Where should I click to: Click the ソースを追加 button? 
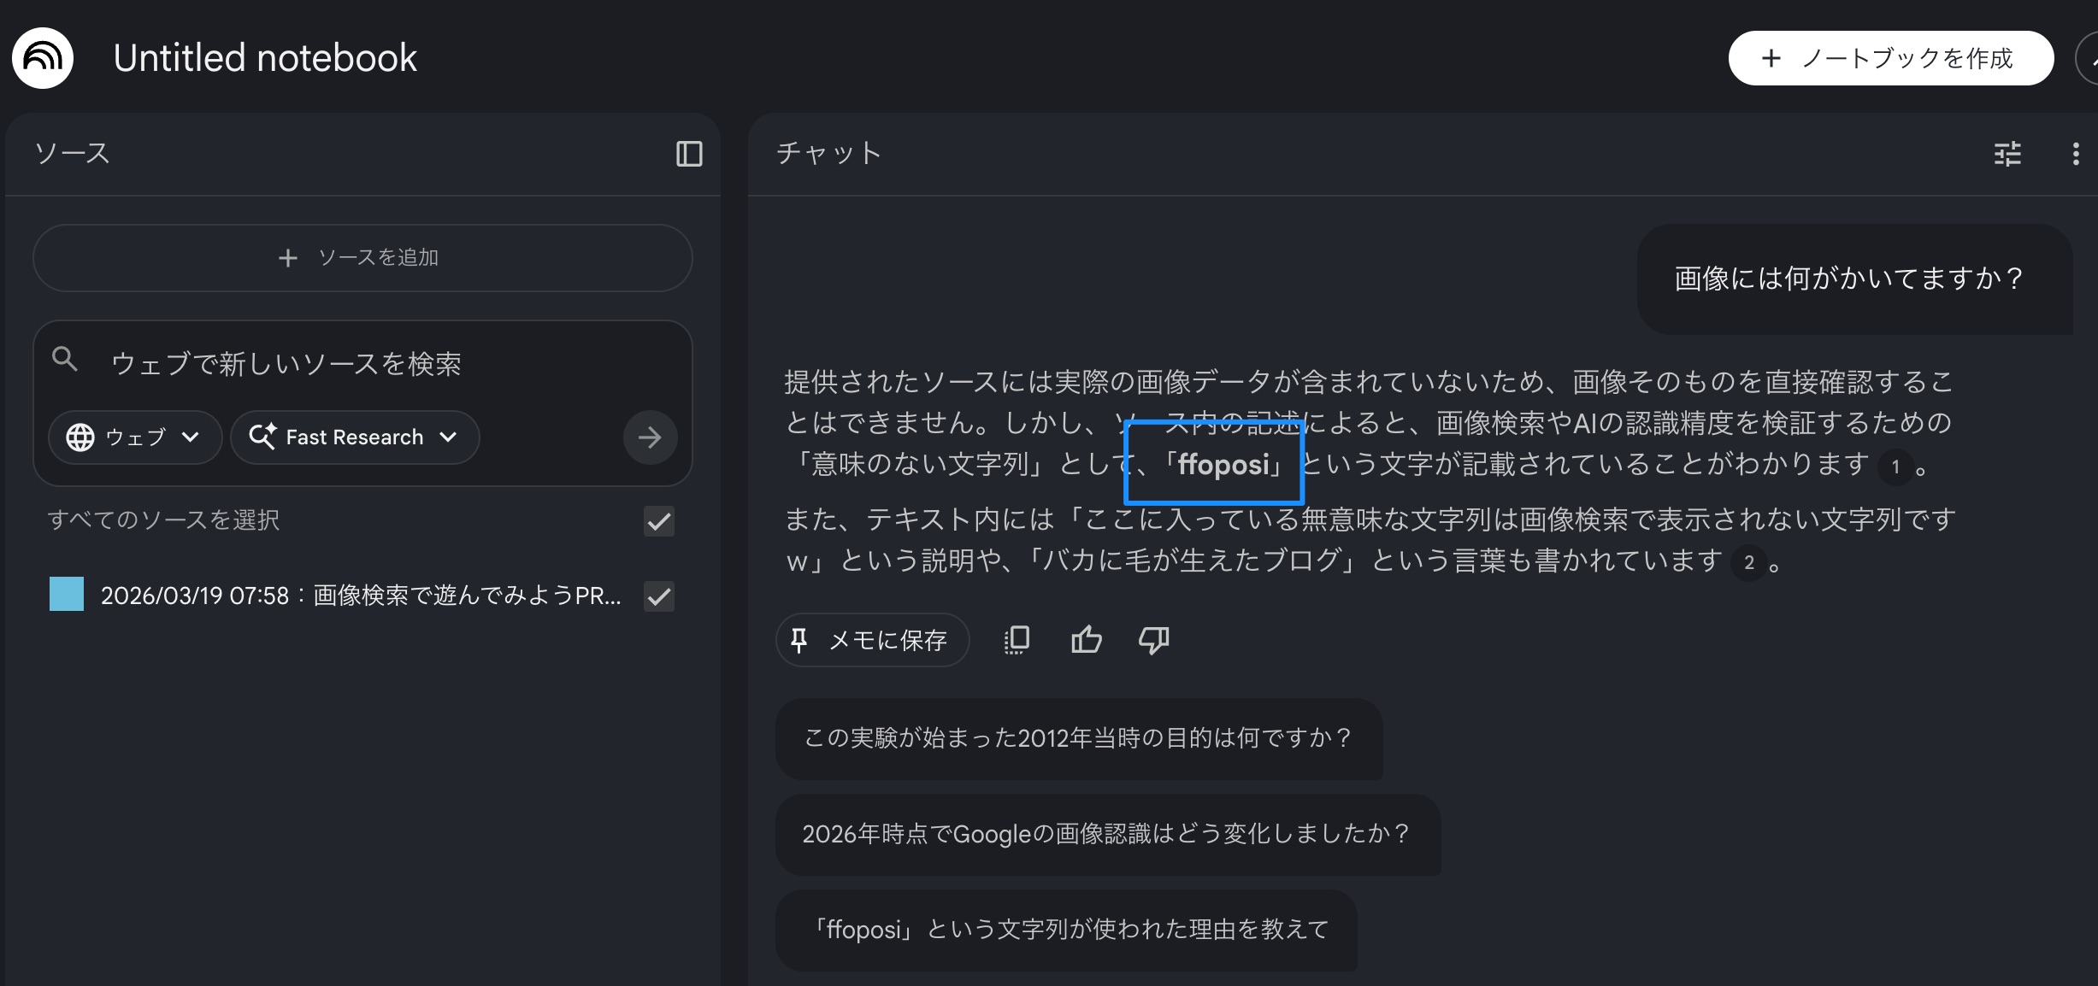coord(362,258)
